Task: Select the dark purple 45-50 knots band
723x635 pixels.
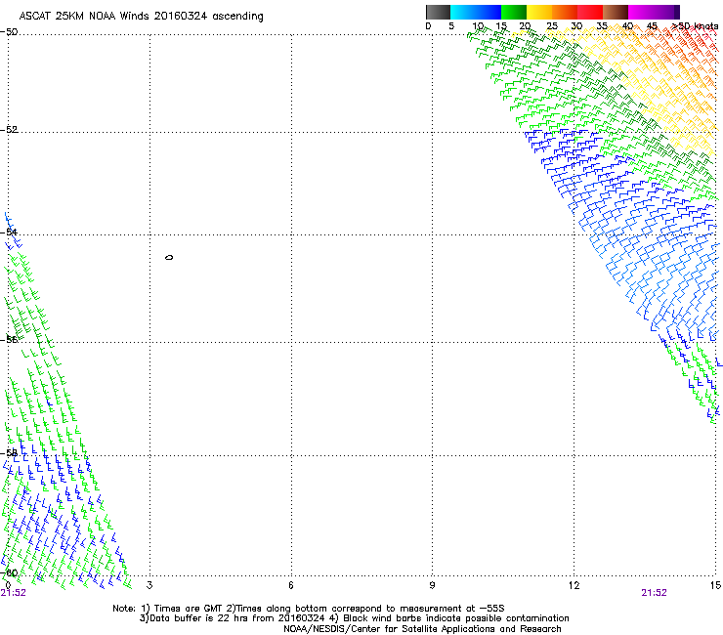Action: click(x=666, y=12)
